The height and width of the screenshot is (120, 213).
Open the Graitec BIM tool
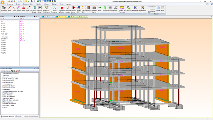pyautogui.click(x=84, y=9)
